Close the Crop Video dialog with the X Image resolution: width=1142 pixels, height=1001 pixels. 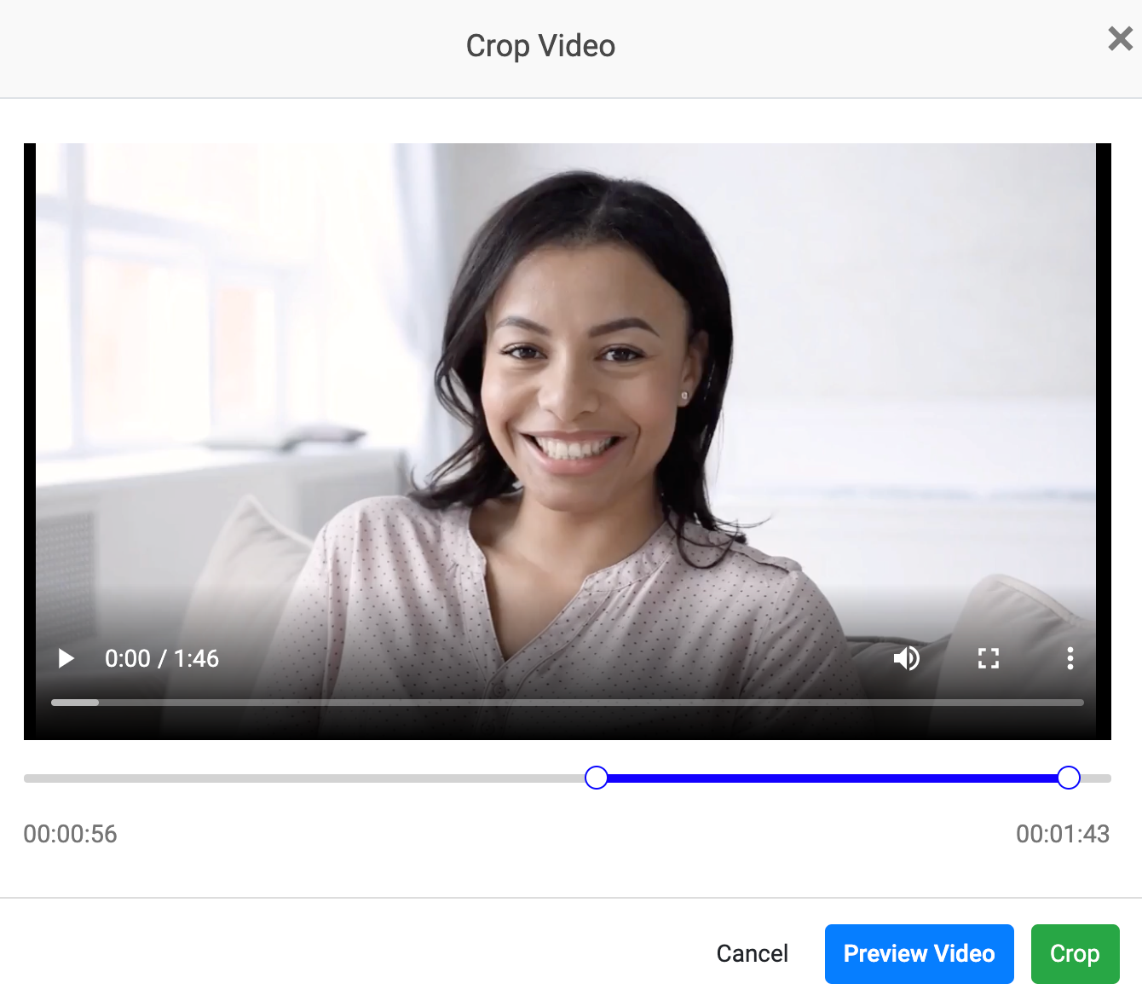click(x=1120, y=38)
